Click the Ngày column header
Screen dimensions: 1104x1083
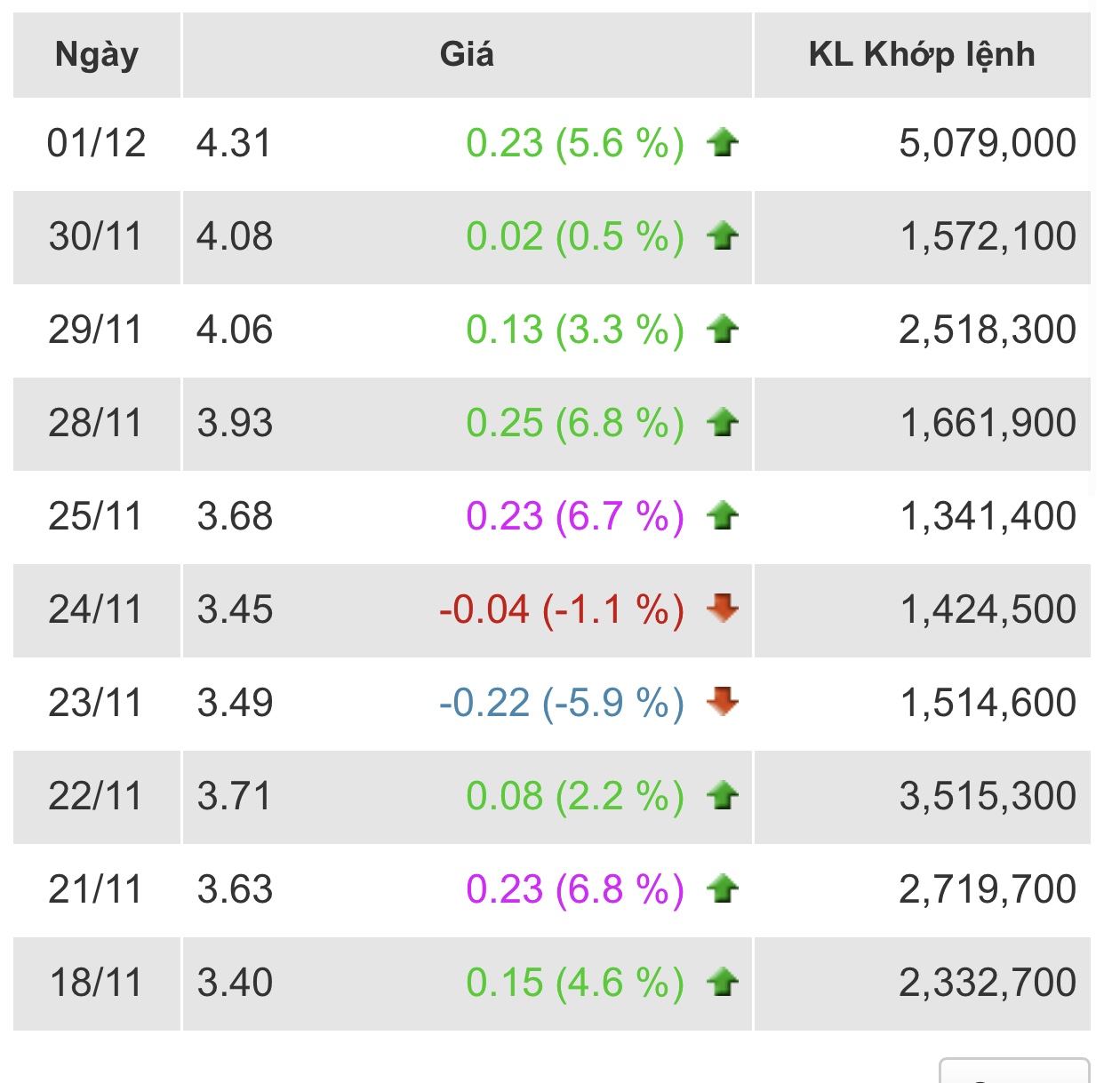pyautogui.click(x=97, y=55)
